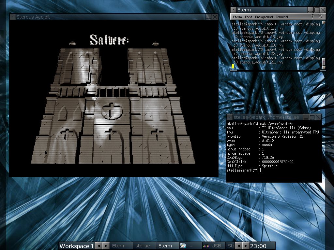
Task: Click the Cpu0Bogo value "719.25"
Action: [268, 158]
